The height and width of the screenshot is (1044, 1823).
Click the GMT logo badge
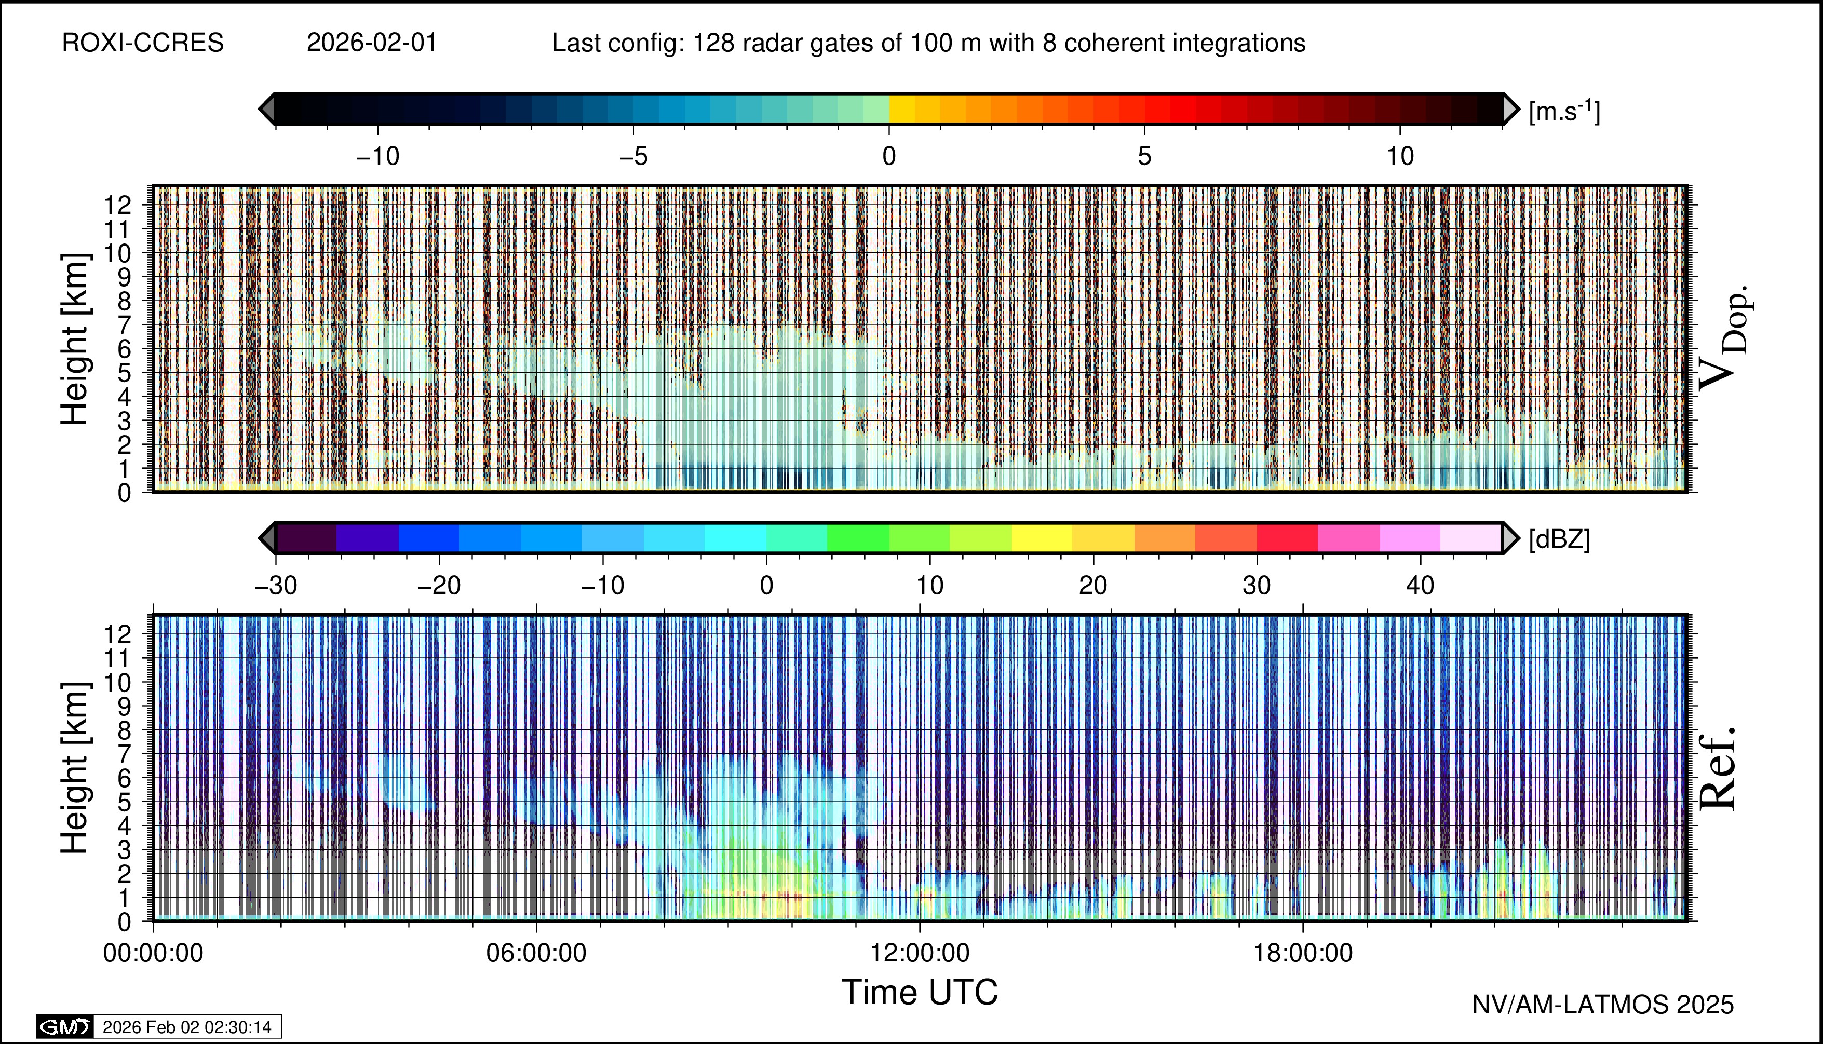pos(64,1027)
